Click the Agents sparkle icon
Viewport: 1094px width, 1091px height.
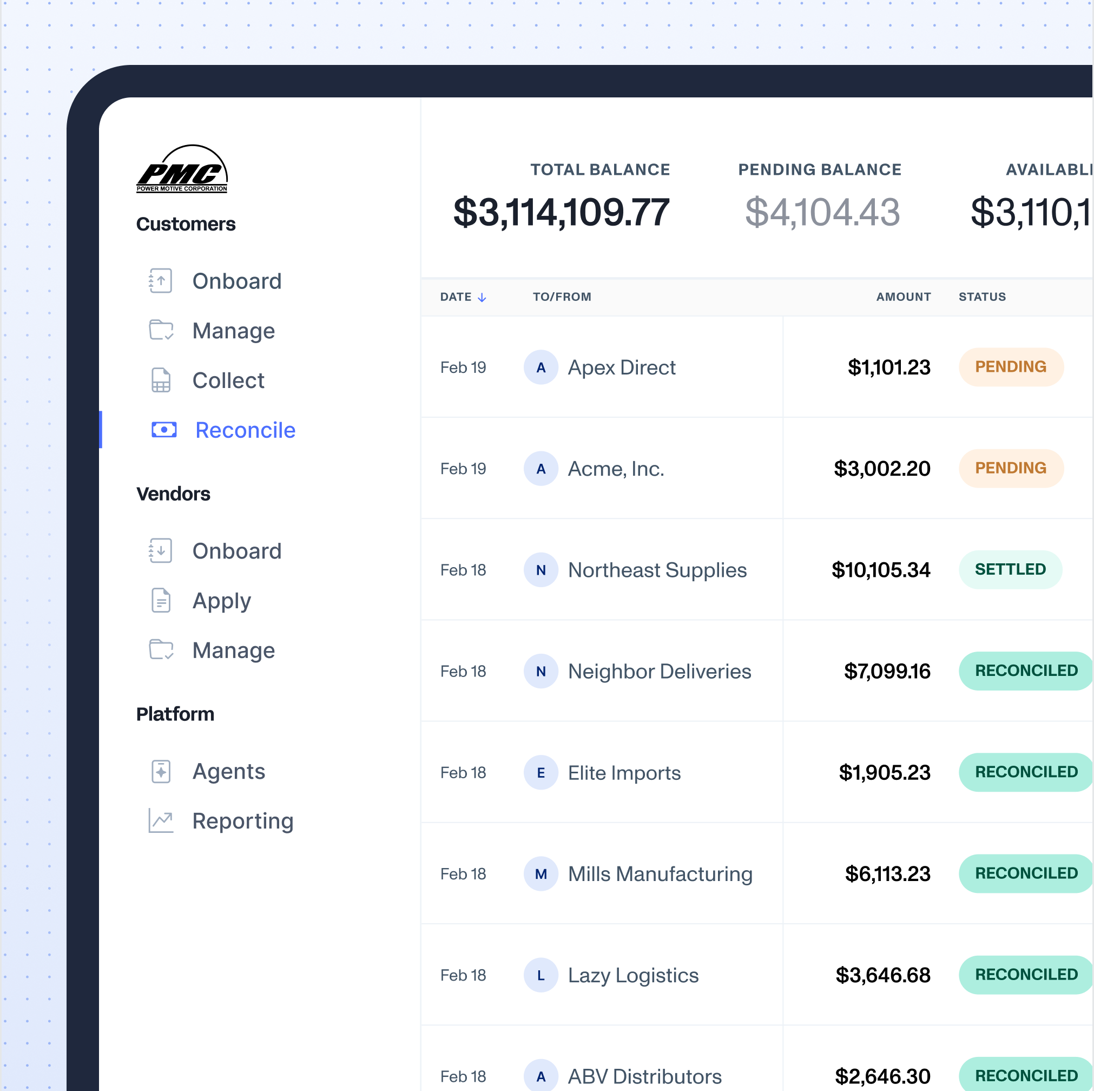click(161, 772)
